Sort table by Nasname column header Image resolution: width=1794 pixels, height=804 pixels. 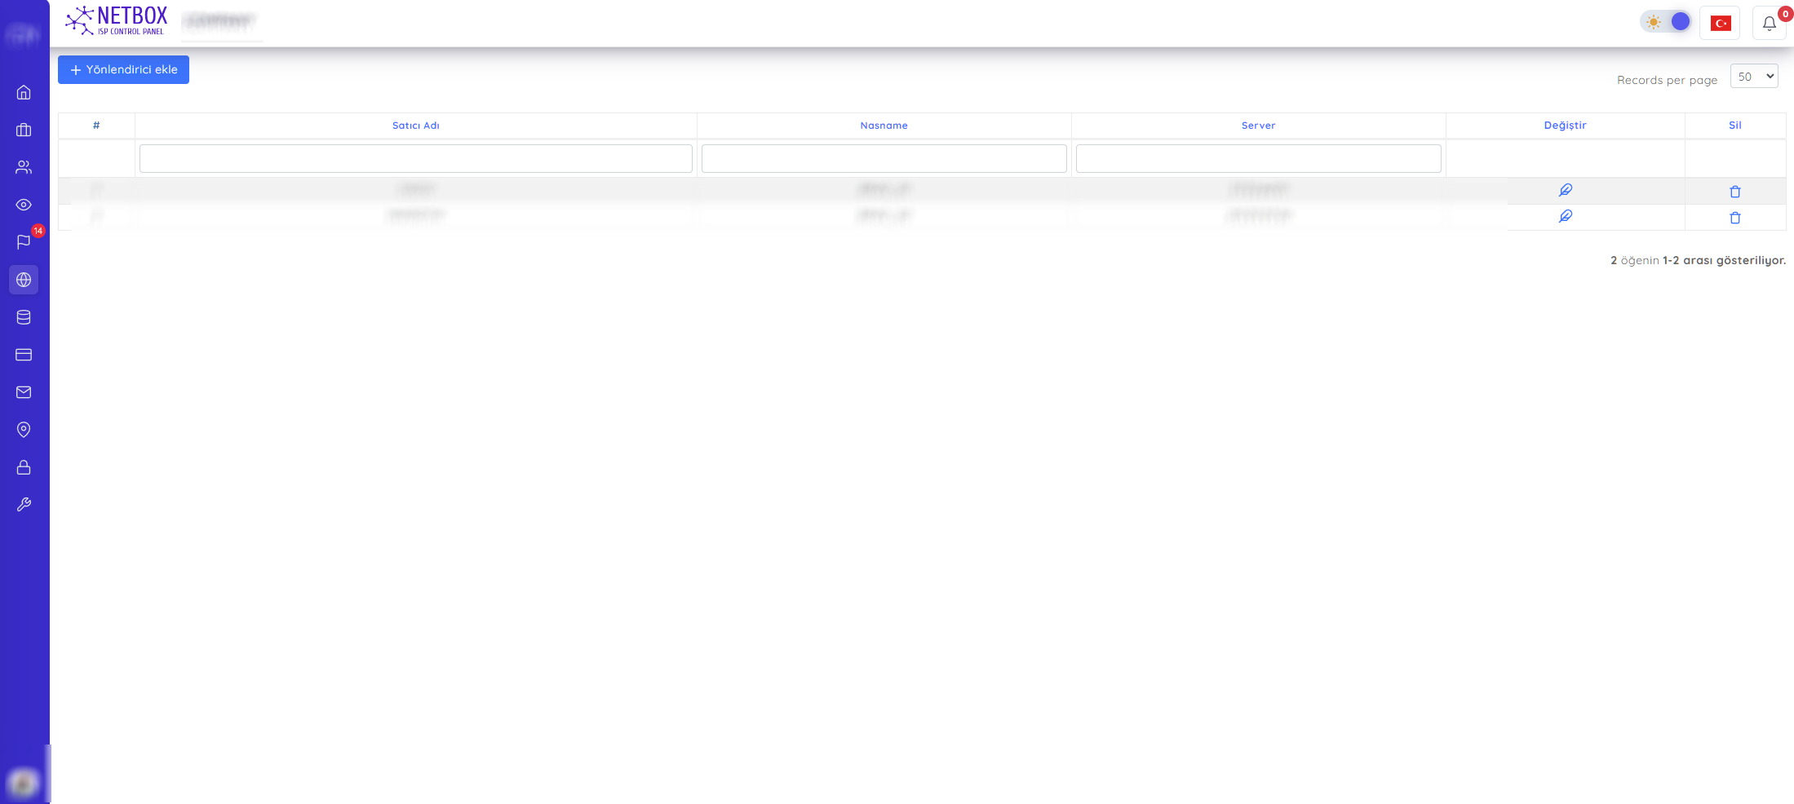coord(884,126)
